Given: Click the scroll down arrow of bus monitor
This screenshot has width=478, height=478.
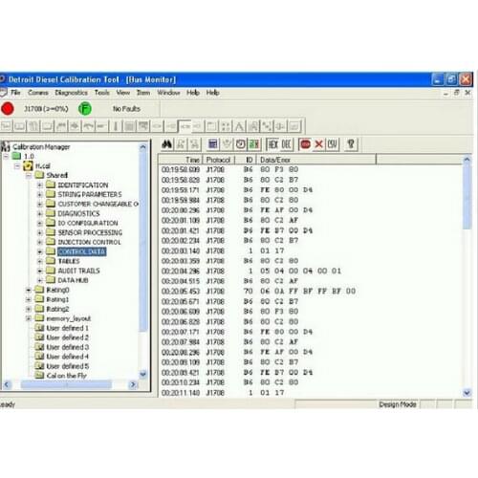Looking at the screenshot, I should tap(467, 393).
